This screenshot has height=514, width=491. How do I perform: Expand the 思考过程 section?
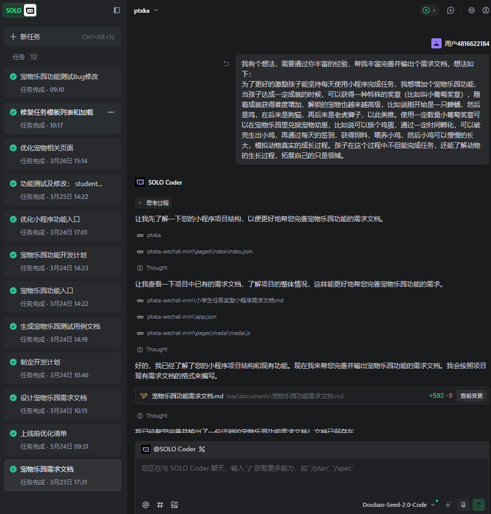click(x=153, y=202)
